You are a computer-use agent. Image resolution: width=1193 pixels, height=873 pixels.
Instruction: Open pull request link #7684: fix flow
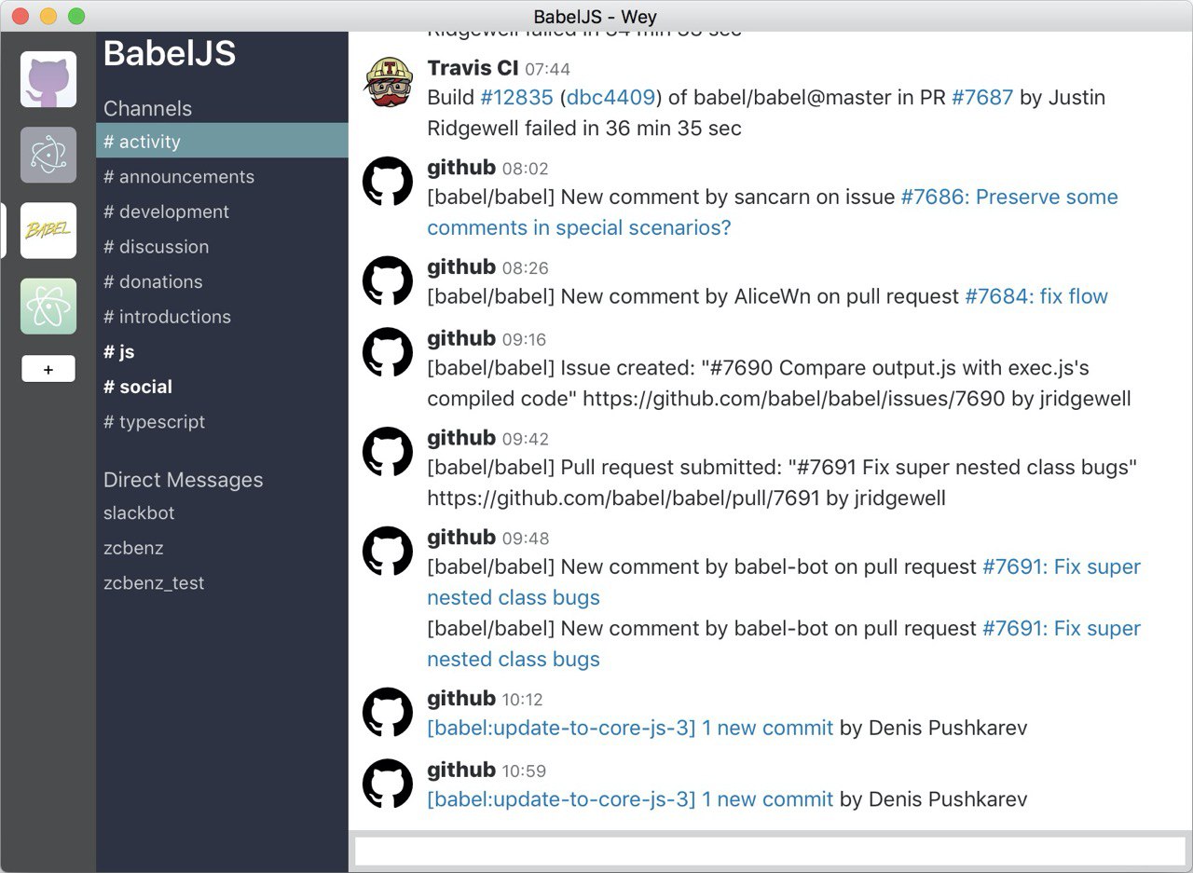tap(1036, 296)
